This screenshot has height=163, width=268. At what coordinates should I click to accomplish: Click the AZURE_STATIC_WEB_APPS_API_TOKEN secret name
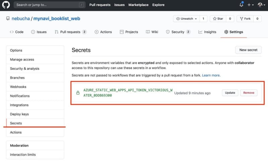pyautogui.click(x=128, y=93)
